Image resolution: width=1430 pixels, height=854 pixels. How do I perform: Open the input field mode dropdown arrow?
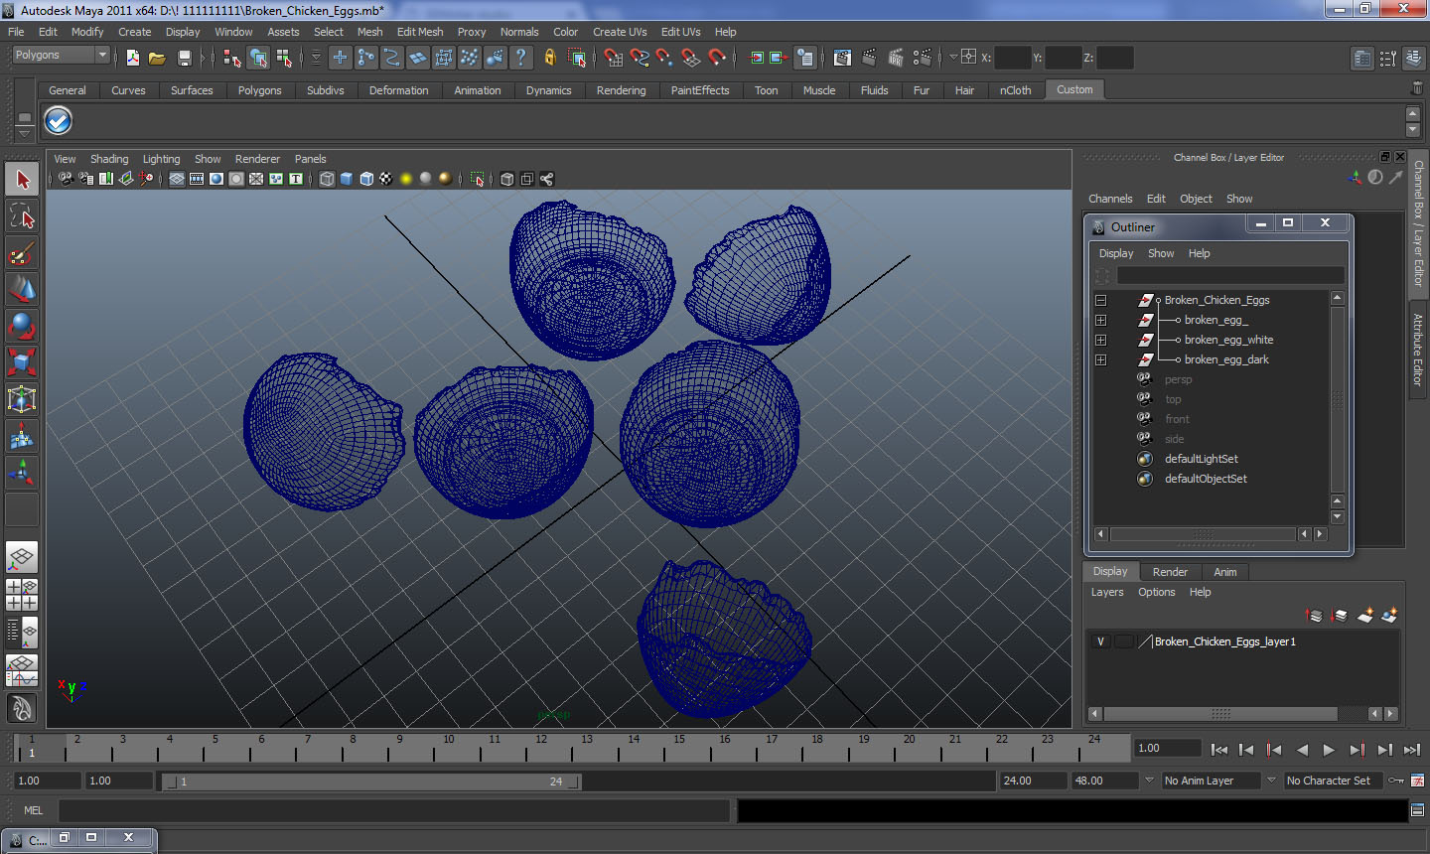[953, 57]
